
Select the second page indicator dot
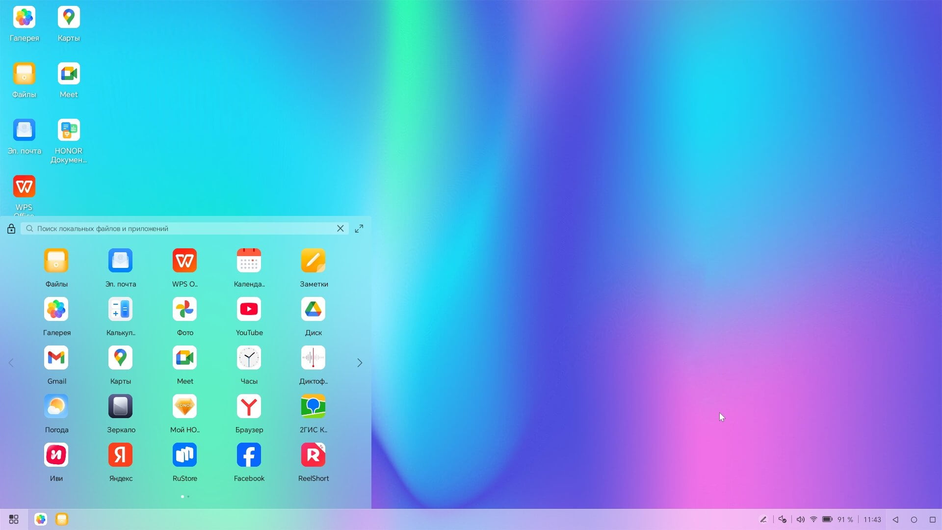point(188,497)
